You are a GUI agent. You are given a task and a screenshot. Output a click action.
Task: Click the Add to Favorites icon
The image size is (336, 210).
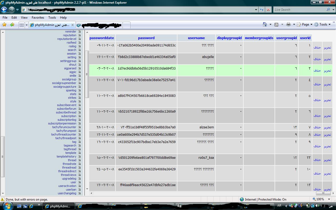[x=12, y=25]
